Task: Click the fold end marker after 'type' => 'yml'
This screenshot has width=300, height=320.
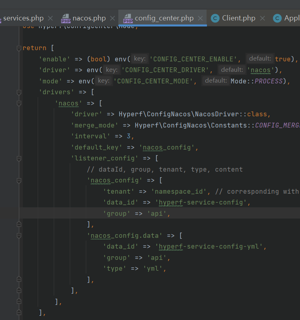Action: click(19, 279)
